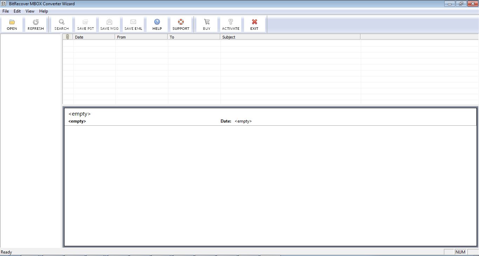Screen dimensions: 479x256
Task: Sort by the attachment paperclip column
Action: [x=68, y=37]
